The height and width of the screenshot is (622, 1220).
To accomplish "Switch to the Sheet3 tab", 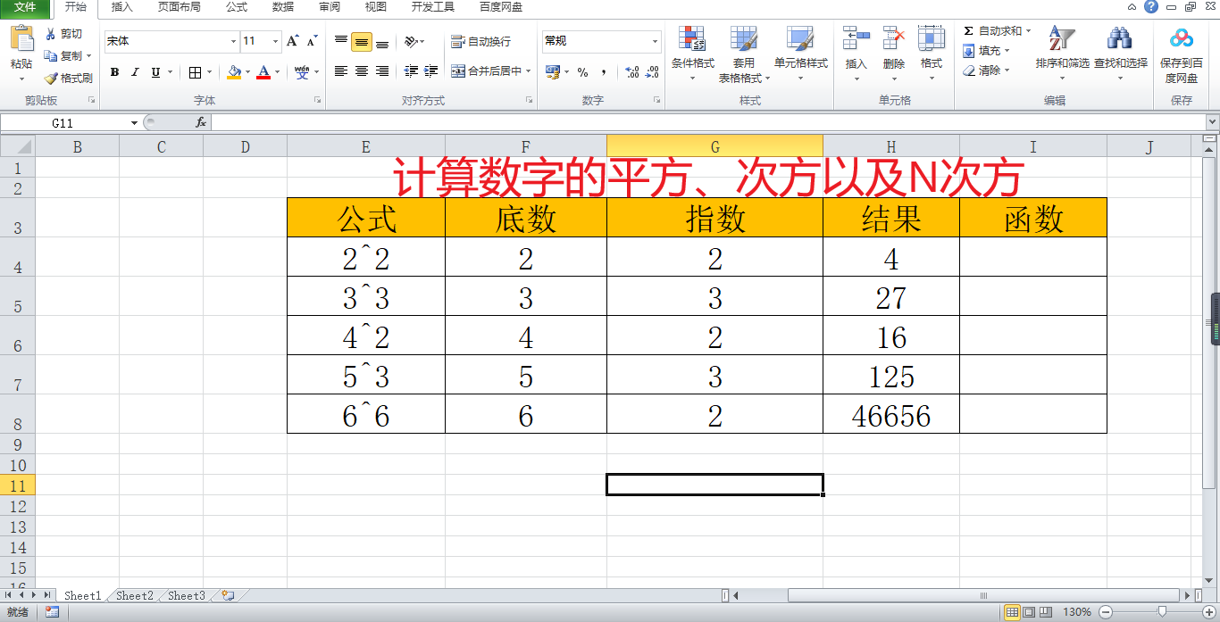I will coord(187,595).
